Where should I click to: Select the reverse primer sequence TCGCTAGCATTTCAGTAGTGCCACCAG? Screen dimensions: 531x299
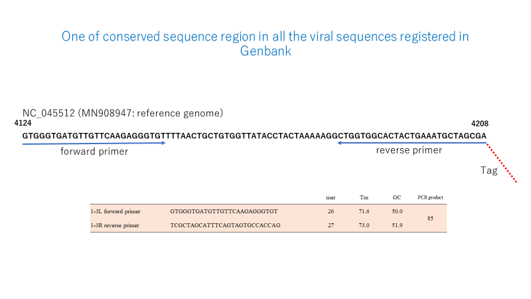(x=225, y=225)
